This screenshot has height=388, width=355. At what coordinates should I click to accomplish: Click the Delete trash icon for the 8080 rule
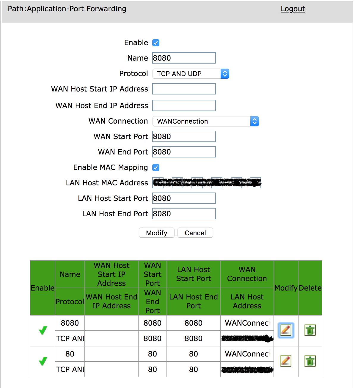[x=310, y=330]
